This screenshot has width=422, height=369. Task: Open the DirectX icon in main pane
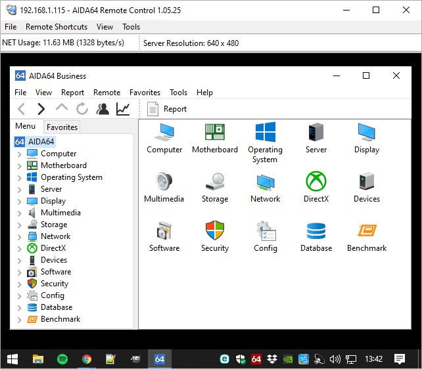pyautogui.click(x=316, y=181)
